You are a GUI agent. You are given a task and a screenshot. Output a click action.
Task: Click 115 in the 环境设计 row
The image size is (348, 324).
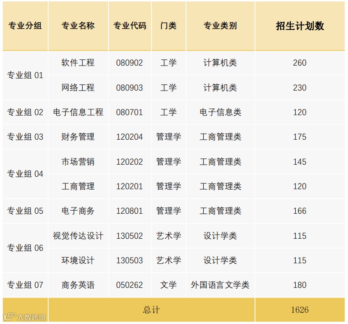point(300,260)
